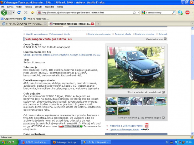This screenshot has width=194, height=145.
Task: Click the enlarge photo icon under main image
Action: [x=163, y=92]
